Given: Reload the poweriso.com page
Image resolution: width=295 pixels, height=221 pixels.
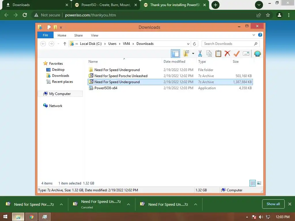Looking at the screenshot, I should [x=25, y=15].
